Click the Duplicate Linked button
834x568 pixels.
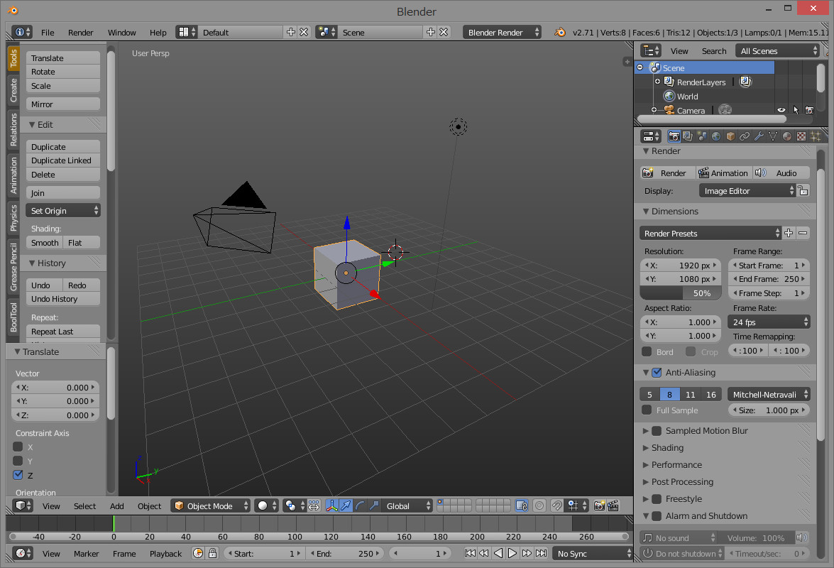(62, 160)
